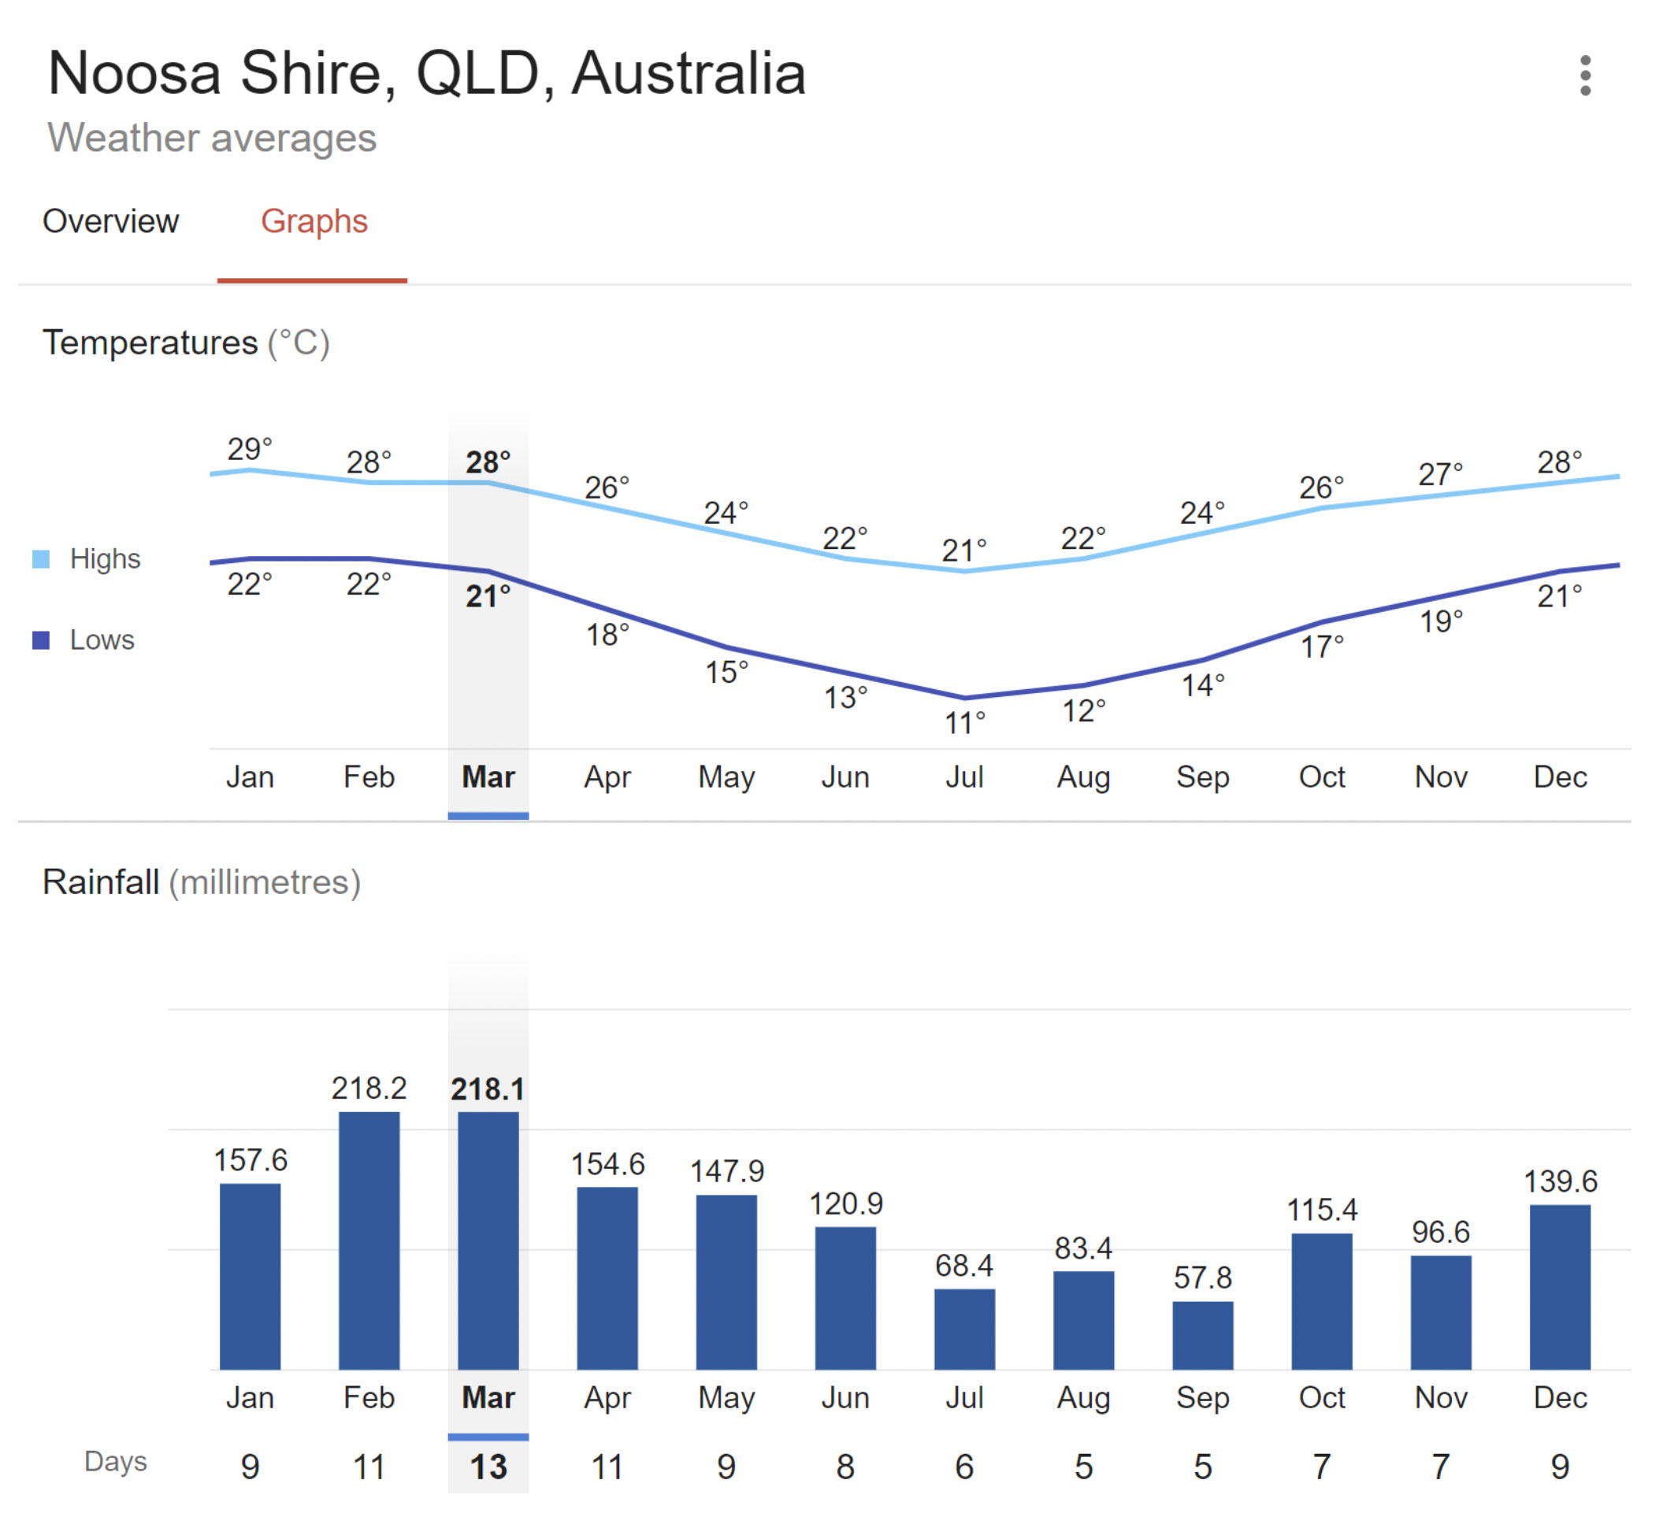Select the Graphs tab

pos(314,222)
